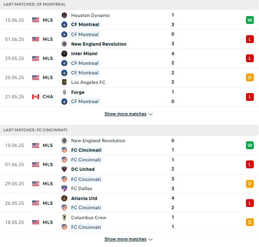The width and height of the screenshot is (259, 247).
Task: Click the Forge team logo
Action: pyautogui.click(x=64, y=92)
